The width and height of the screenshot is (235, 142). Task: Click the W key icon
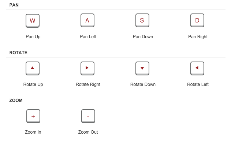click(x=33, y=21)
